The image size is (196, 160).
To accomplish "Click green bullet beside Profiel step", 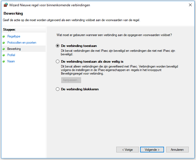I will tap(4, 55).
